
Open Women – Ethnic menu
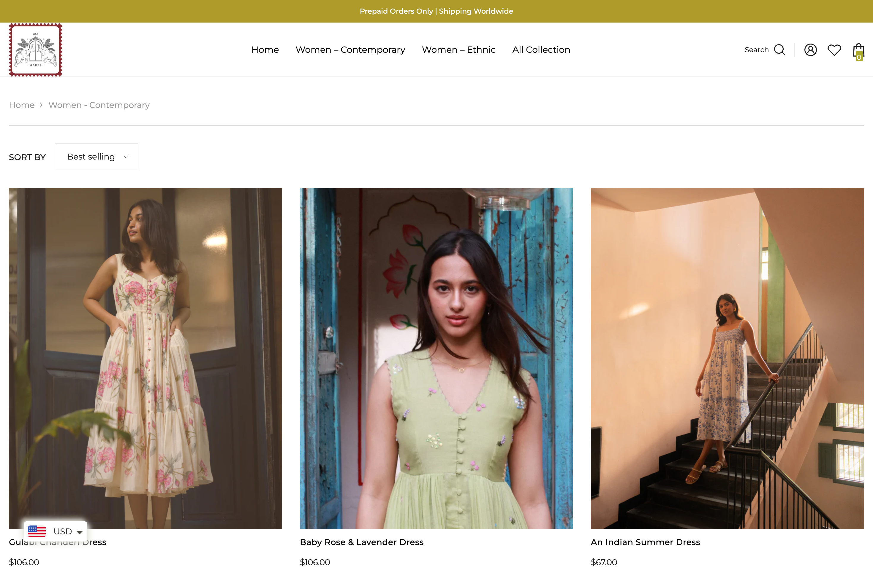click(458, 50)
